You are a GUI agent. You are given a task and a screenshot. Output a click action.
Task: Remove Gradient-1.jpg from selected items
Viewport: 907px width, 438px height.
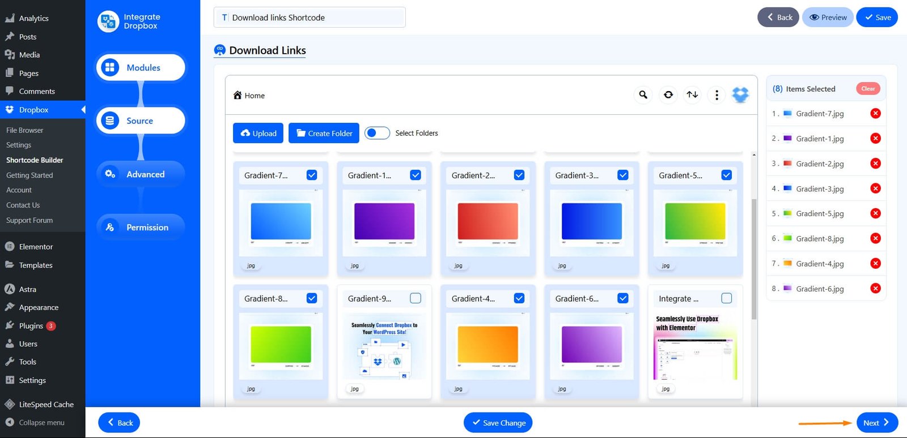pos(875,138)
